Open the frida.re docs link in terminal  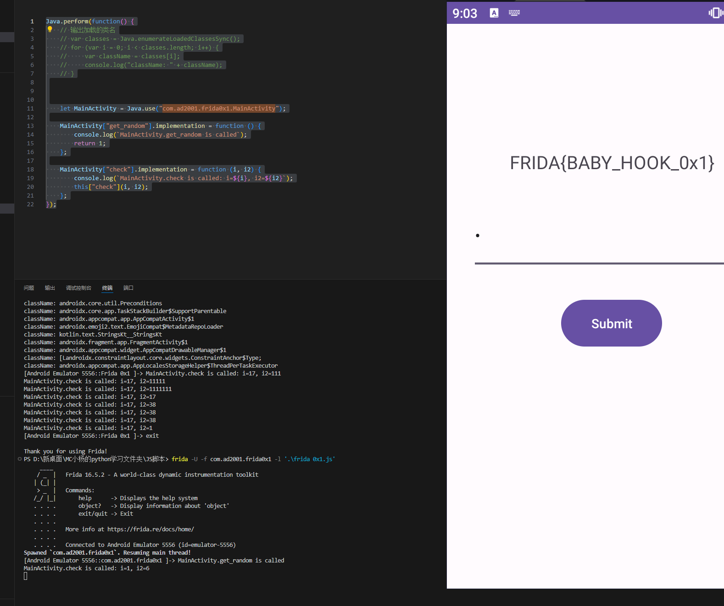tap(150, 529)
